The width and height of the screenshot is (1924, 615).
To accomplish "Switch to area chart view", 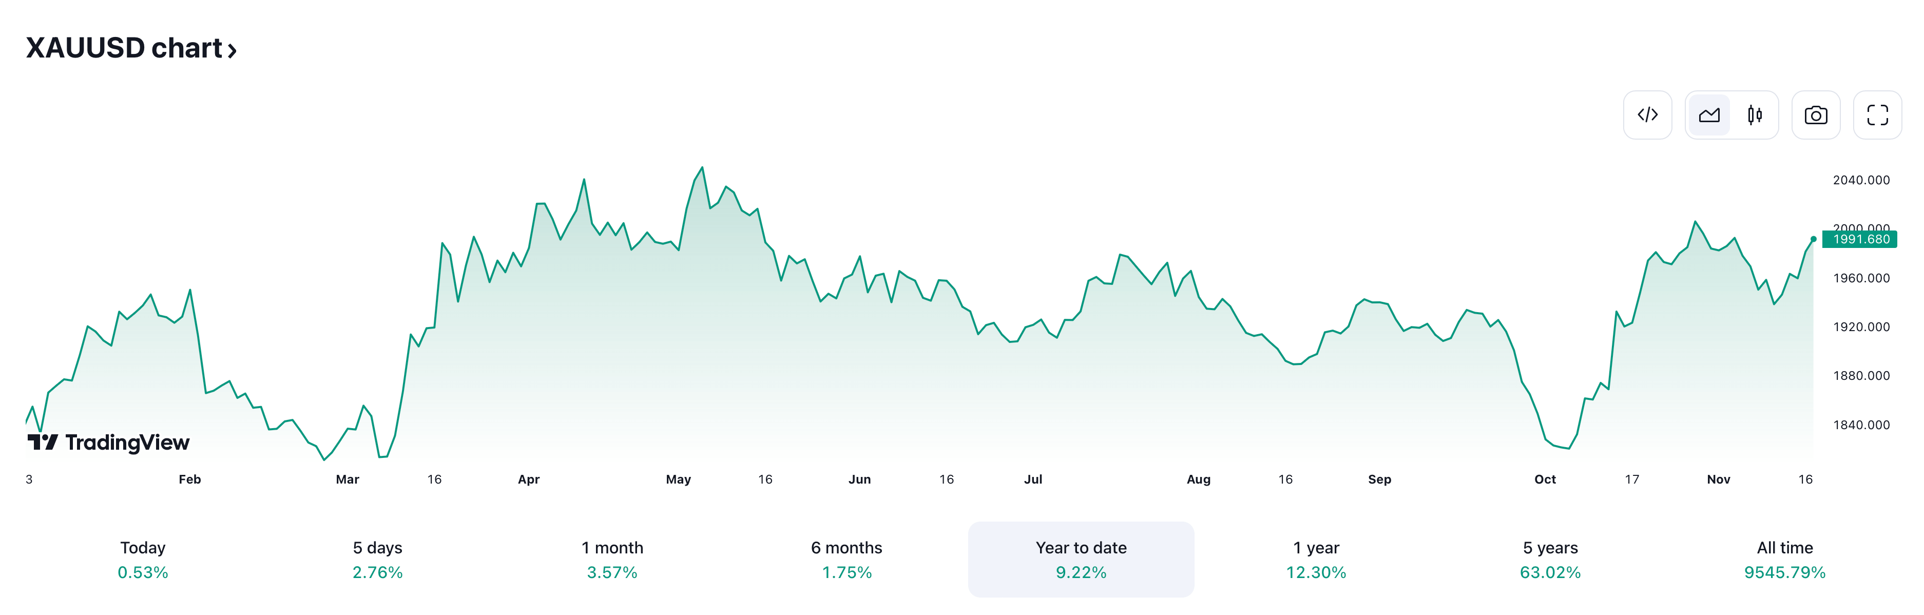I will tap(1709, 115).
